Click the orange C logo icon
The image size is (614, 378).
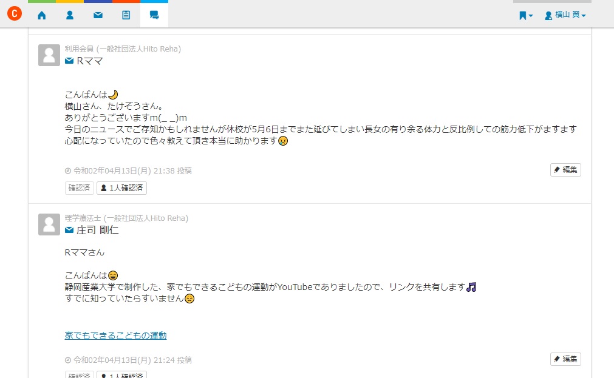(15, 14)
